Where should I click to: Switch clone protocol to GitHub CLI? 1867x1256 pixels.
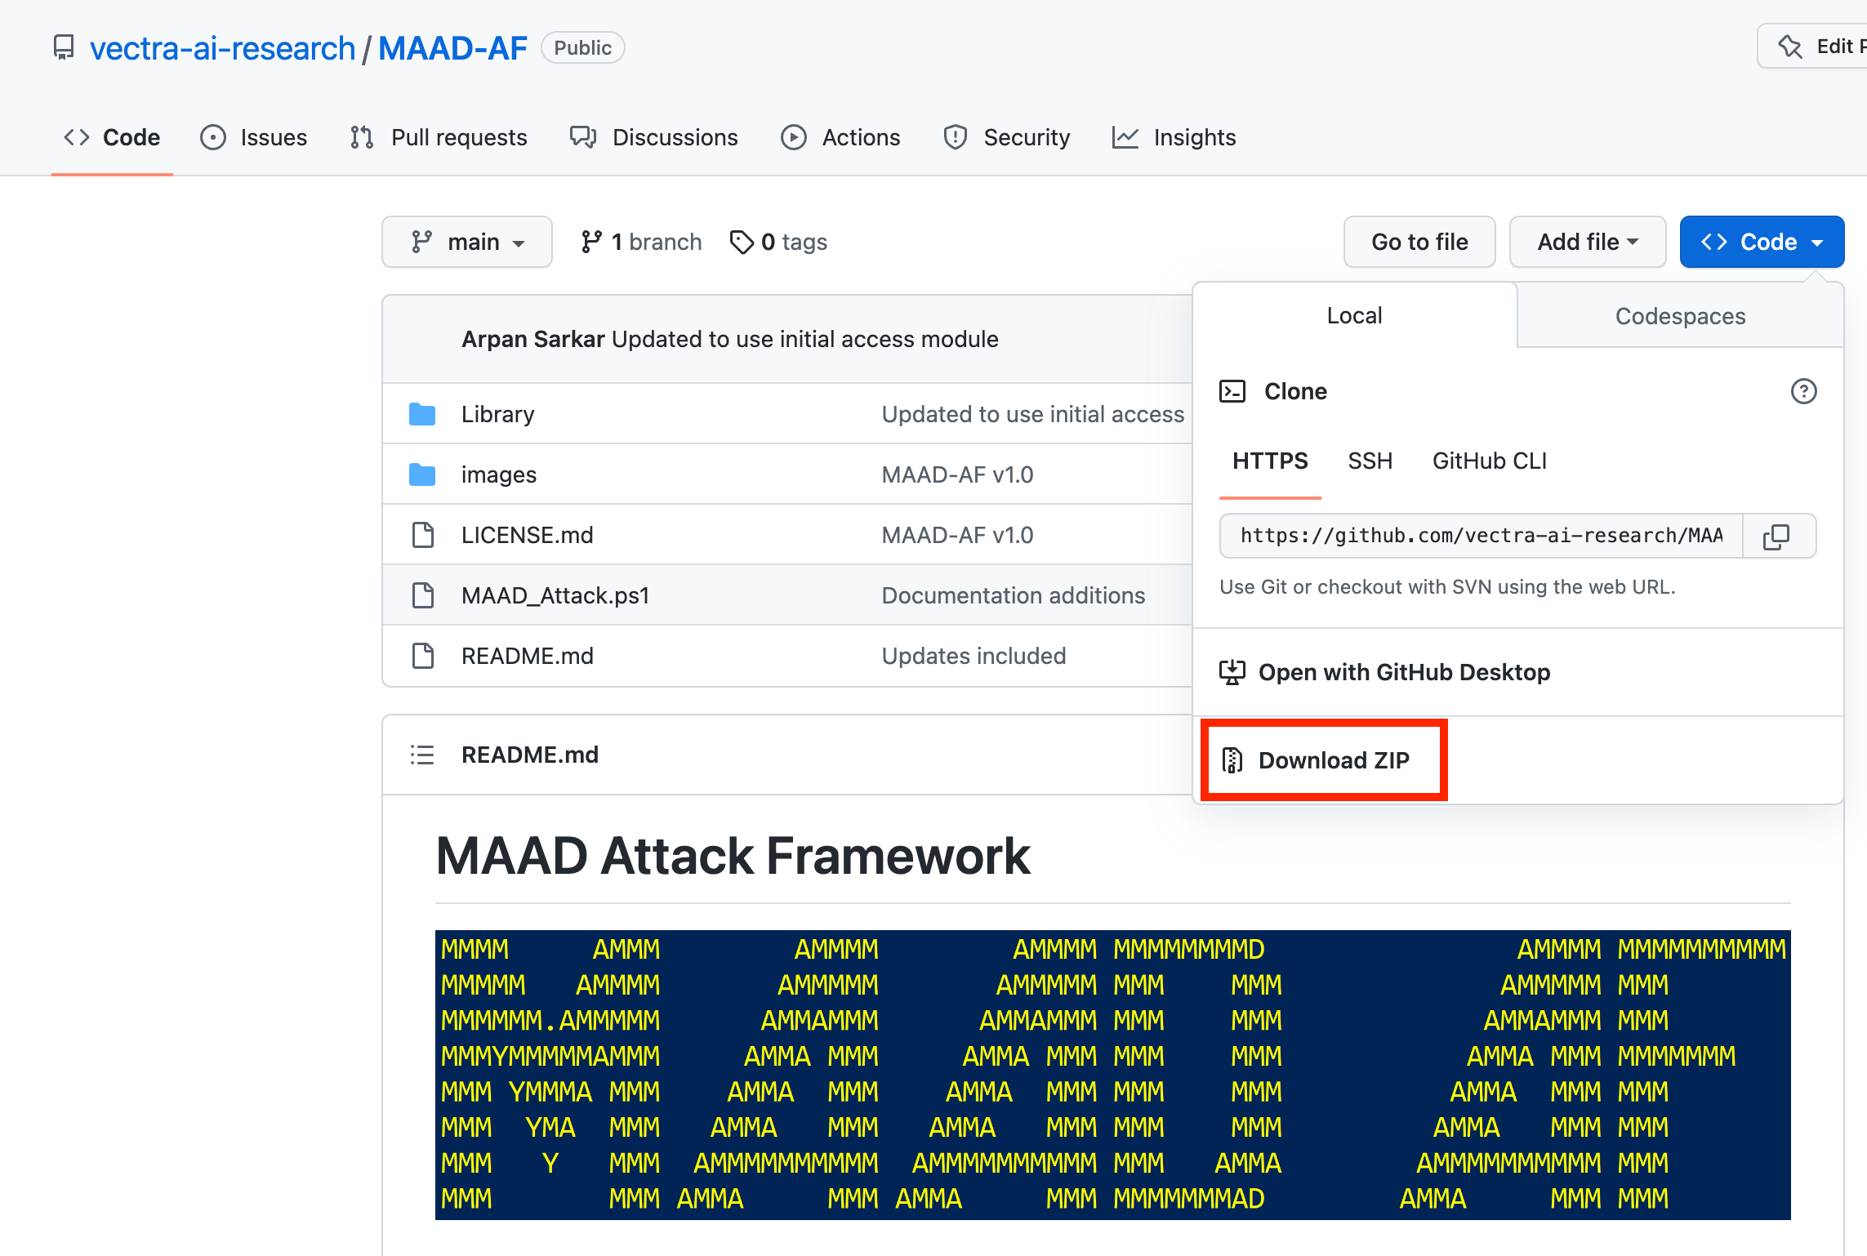coord(1488,461)
